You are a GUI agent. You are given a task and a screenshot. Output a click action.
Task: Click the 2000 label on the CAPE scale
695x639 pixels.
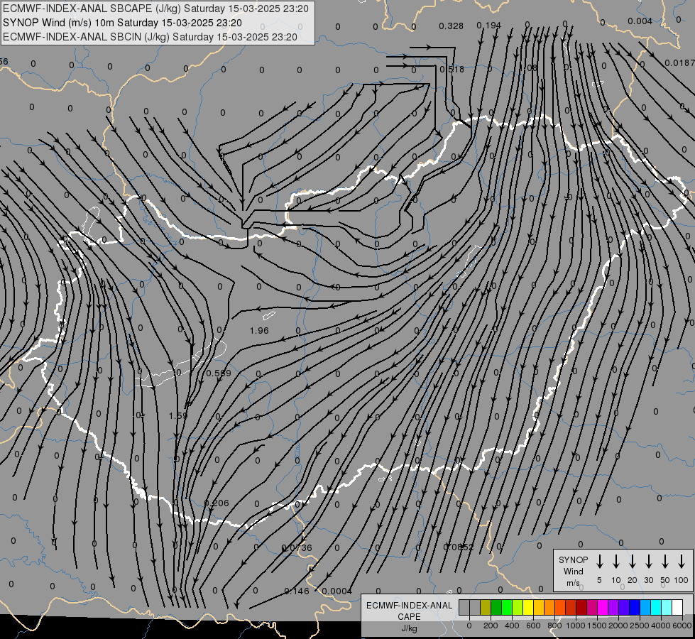tap(618, 626)
